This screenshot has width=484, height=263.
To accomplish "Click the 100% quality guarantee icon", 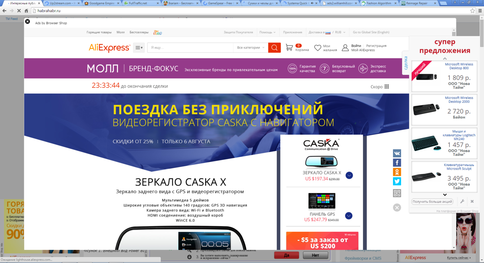I will [292, 68].
